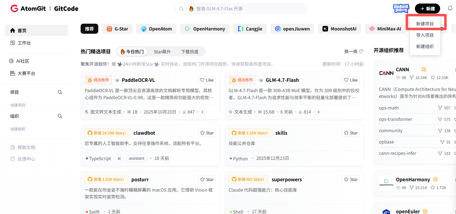Screen dimensions: 456x214
Task: Click 创建项目 link in the sidebar
Action: tap(18, 105)
